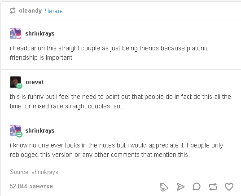
Task: Click shrinkrays avatar in the last reply
Action: tap(15, 130)
